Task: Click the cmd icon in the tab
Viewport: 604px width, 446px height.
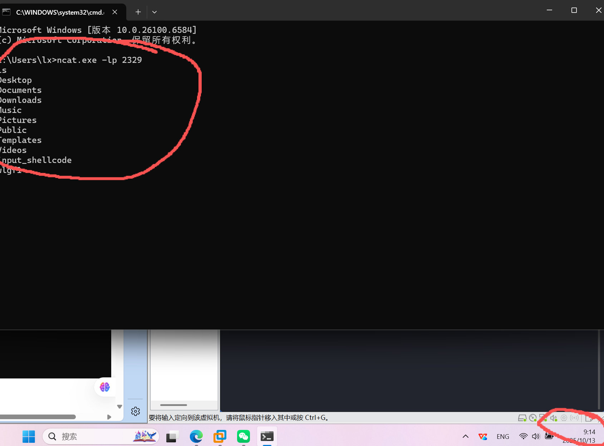Action: point(6,12)
